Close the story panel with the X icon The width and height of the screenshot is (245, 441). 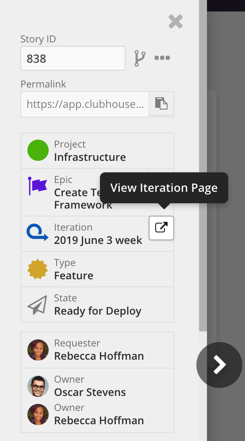(176, 22)
